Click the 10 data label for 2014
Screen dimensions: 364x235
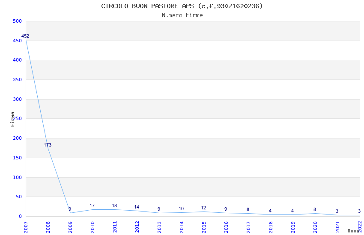181,209
